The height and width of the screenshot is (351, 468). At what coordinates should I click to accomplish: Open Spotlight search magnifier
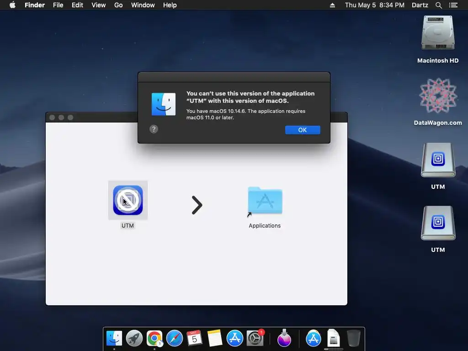point(438,5)
